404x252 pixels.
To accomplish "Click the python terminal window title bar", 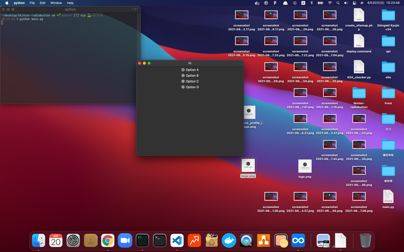I will [70, 9].
